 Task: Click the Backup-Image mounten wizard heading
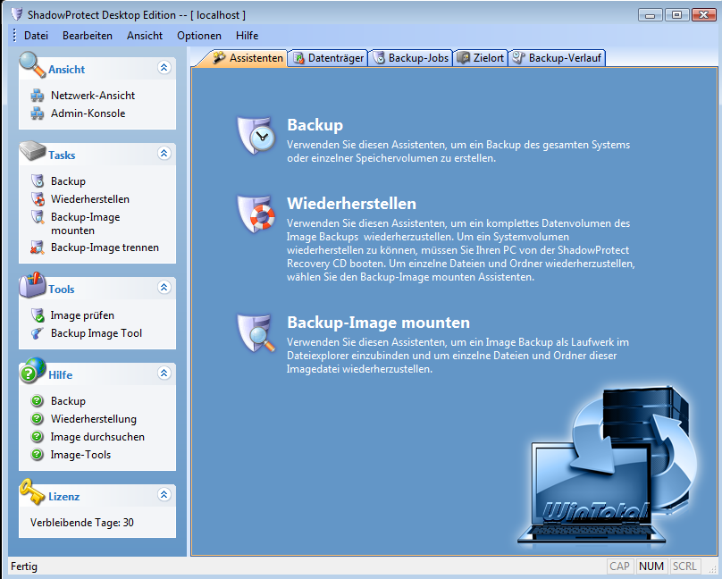(378, 323)
